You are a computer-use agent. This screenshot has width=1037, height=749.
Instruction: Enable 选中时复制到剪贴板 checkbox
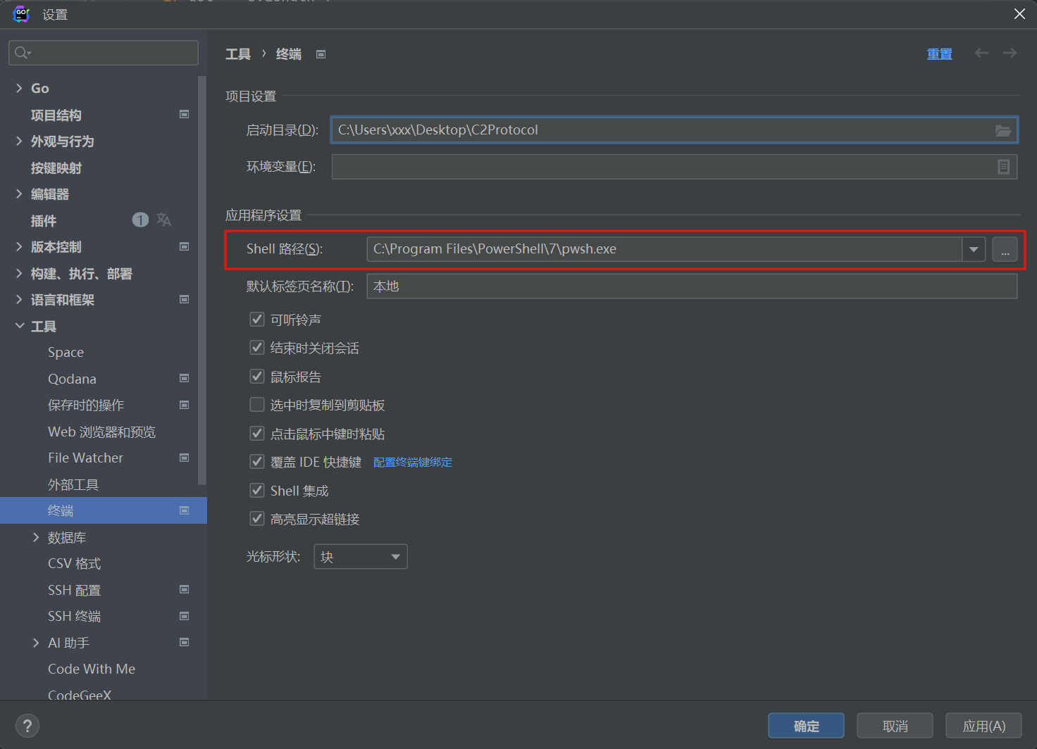pyautogui.click(x=257, y=405)
